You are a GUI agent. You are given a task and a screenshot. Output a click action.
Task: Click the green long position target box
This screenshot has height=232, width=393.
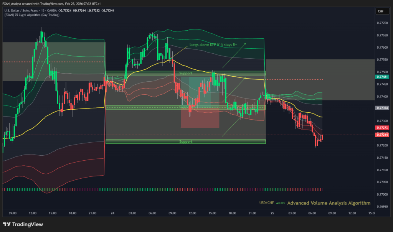(x=200, y=90)
